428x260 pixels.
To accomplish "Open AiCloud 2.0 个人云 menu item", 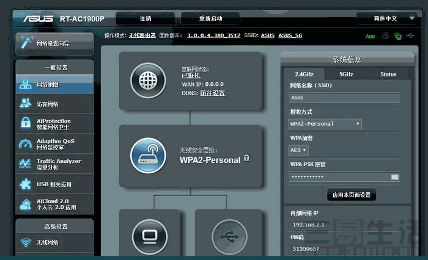I will pyautogui.click(x=54, y=204).
